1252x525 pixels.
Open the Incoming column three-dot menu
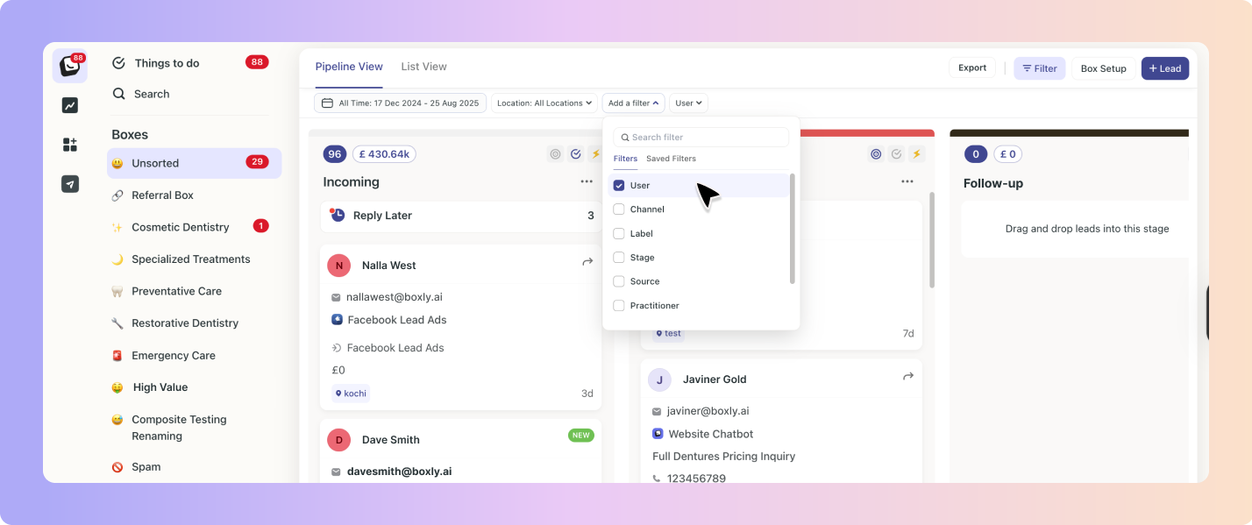pyautogui.click(x=587, y=182)
